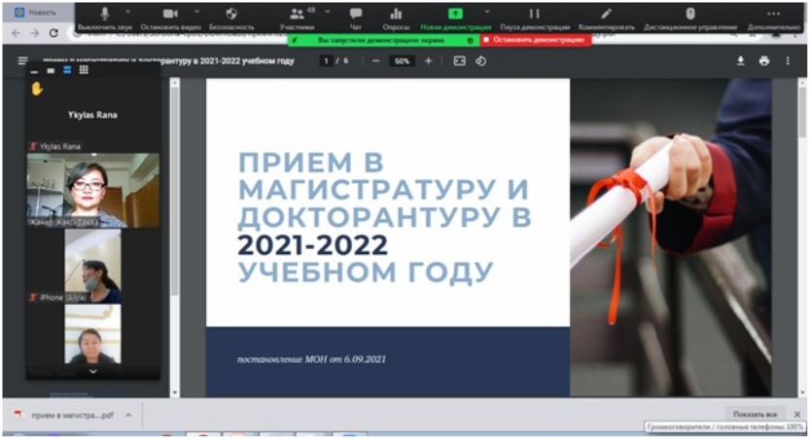Download the PDF using download icon

click(740, 60)
